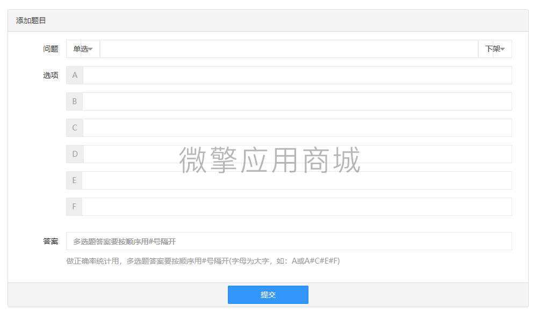The image size is (539, 320).
Task: Click the F option prefix label
Action: tap(74, 207)
